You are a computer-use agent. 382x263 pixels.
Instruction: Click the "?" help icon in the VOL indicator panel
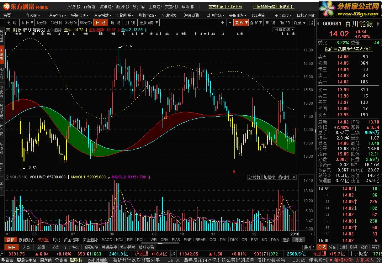[7, 177]
